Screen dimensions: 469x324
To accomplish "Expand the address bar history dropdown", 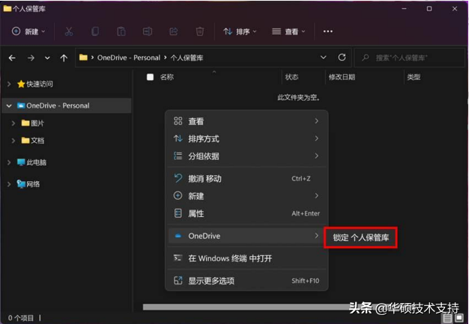I will (324, 58).
